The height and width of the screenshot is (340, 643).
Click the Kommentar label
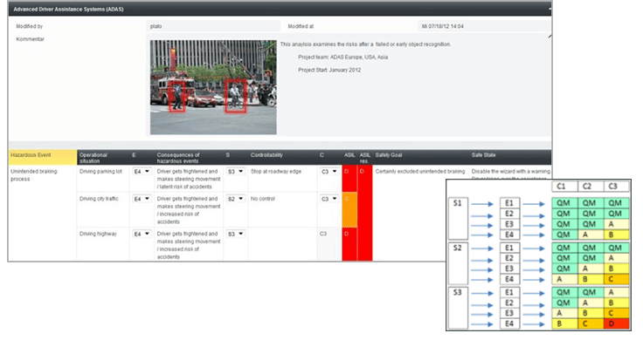(x=30, y=39)
